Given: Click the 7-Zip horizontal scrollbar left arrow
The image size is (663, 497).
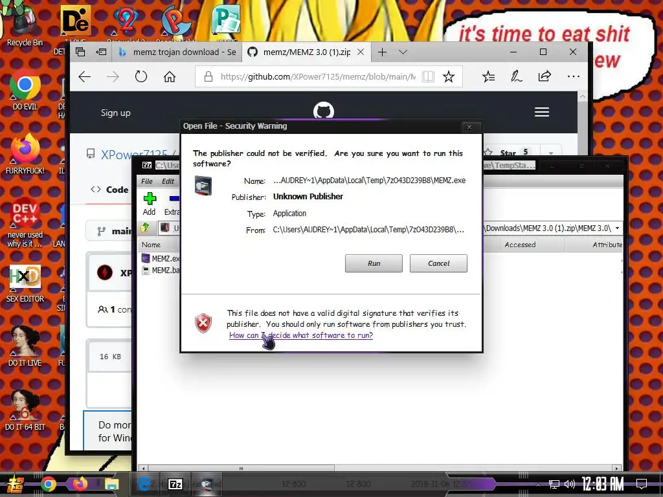Looking at the screenshot, I should [143, 469].
